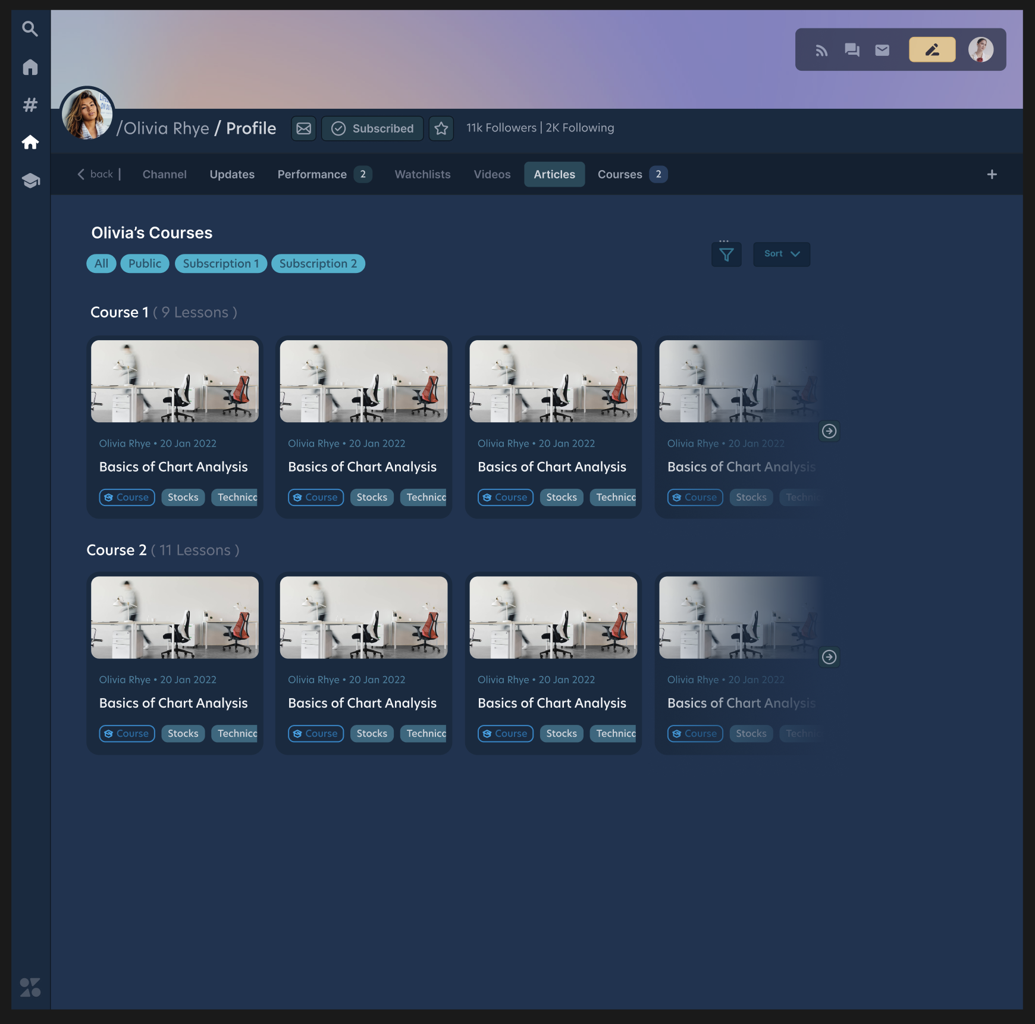Click author and date on first Course 1 card
The image size is (1035, 1024).
tap(158, 443)
